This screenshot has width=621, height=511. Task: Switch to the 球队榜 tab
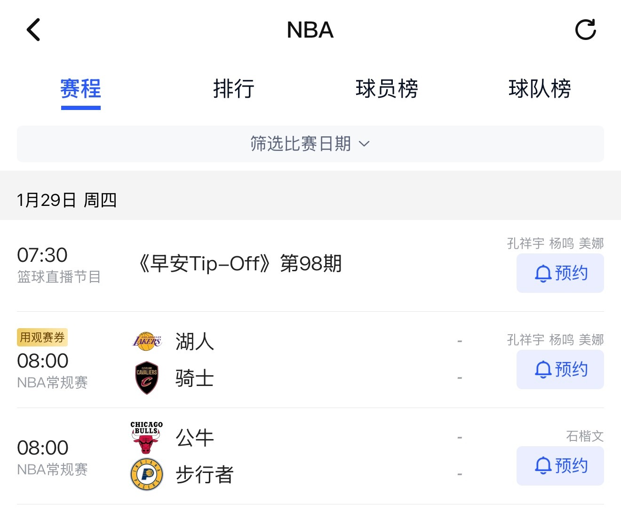pos(540,89)
